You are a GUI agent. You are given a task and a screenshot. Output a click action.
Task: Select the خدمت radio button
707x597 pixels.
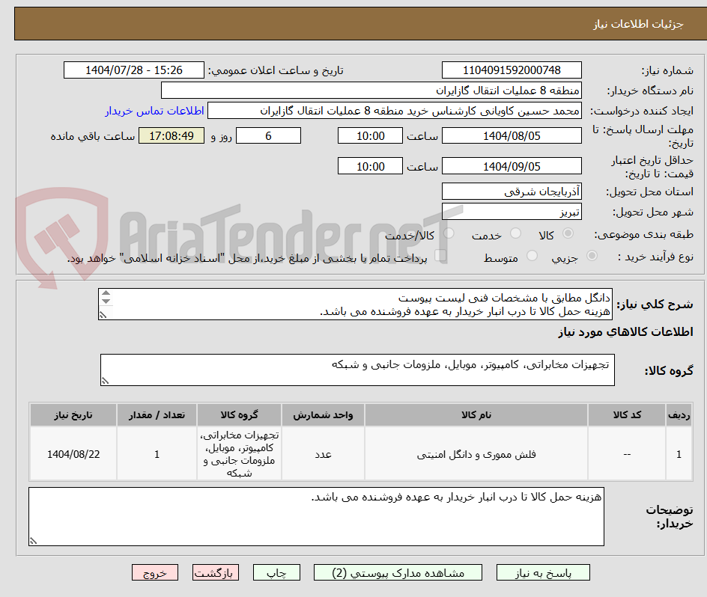tap(515, 233)
